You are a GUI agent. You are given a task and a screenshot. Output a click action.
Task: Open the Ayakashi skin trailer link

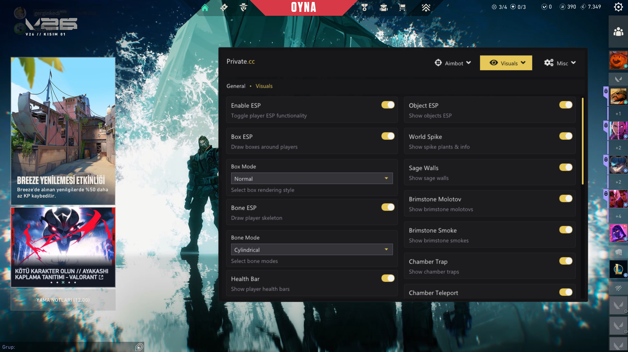63,247
